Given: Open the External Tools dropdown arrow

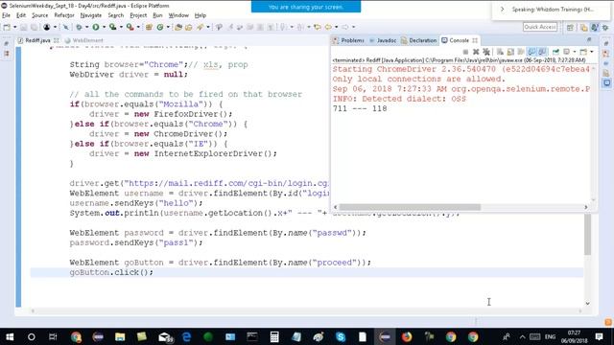Looking at the screenshot, I should pyautogui.click(x=138, y=27).
